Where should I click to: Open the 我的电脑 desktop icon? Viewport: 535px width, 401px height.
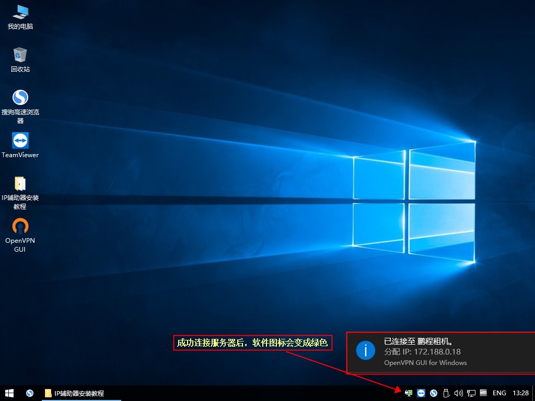click(20, 18)
